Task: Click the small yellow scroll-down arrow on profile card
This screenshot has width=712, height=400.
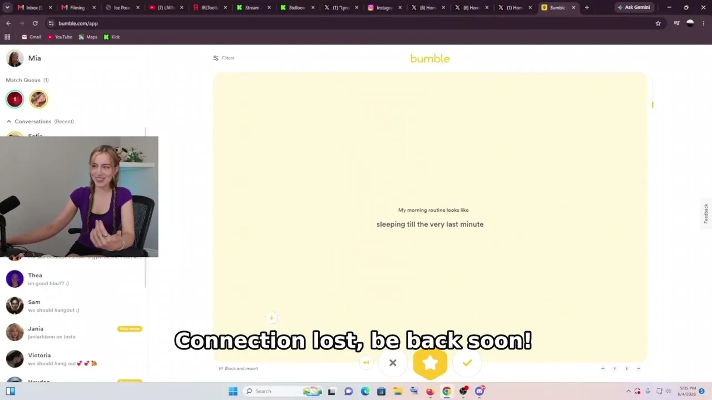Action: click(x=271, y=318)
